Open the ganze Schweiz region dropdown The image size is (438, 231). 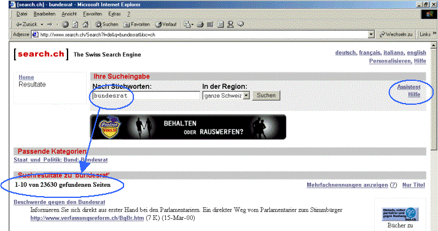[x=226, y=96]
